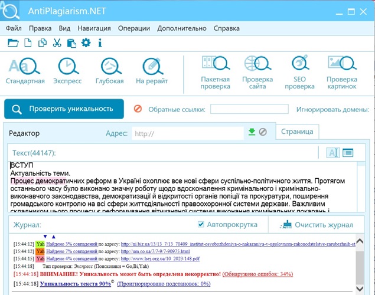Launch SEO проверка
Screen dimensions: 375x295
click(x=299, y=73)
